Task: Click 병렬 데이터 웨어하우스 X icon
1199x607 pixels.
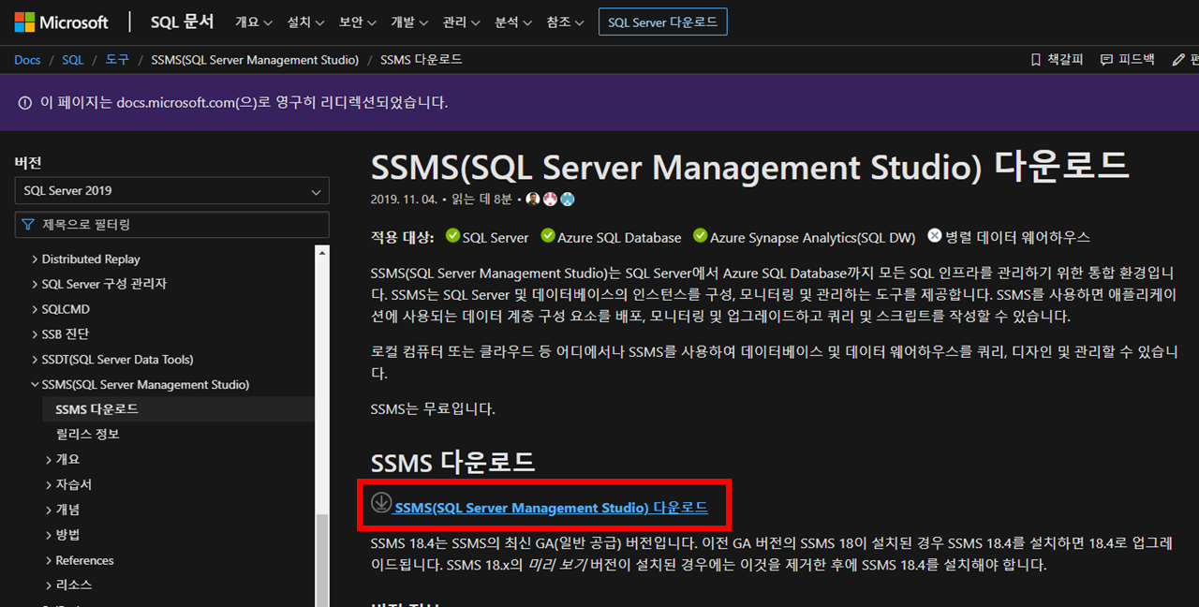Action: click(935, 236)
